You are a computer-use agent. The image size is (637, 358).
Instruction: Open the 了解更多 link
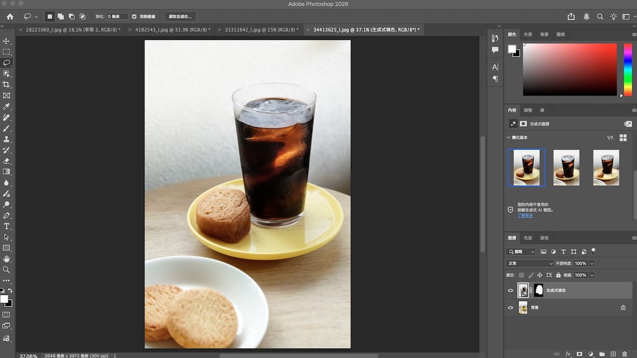pyautogui.click(x=526, y=215)
